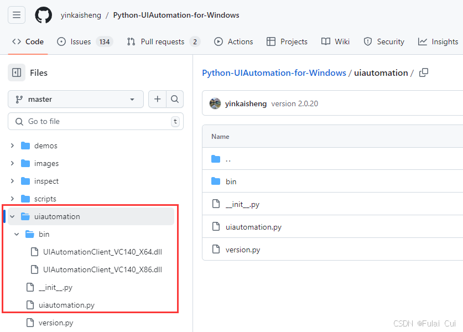The image size is (463, 332).
Task: Click the X64 dll file icon in tree
Action: point(34,252)
